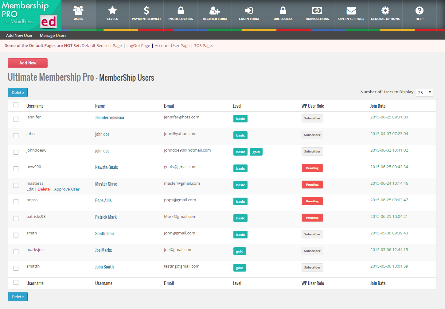Open the TOS Page link
Image resolution: width=445 pixels, height=309 pixels.
click(x=203, y=46)
